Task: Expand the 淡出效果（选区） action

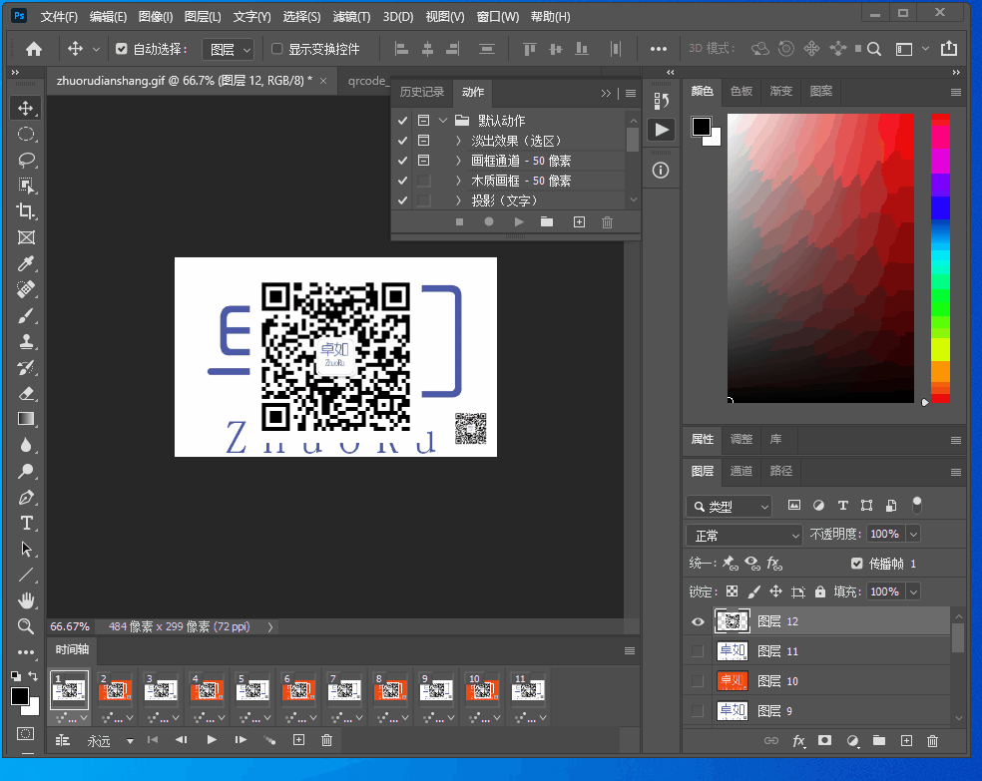Action: click(x=458, y=141)
